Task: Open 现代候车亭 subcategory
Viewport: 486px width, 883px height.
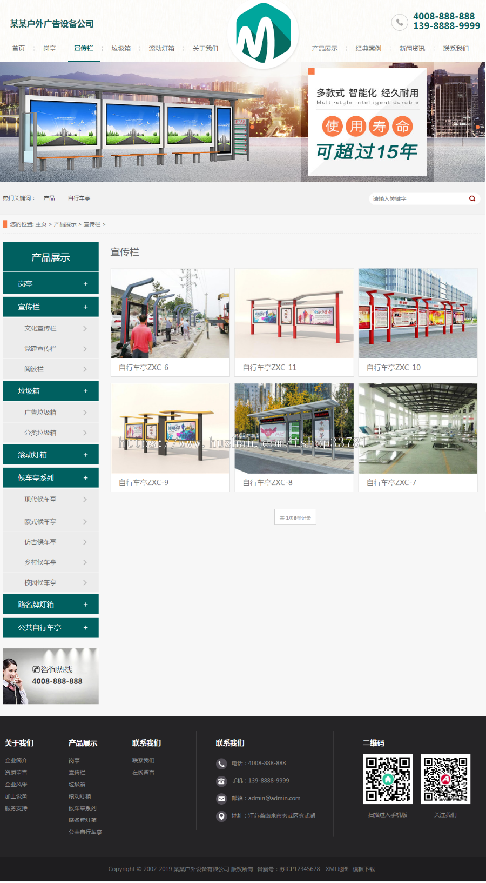Action: (x=51, y=499)
